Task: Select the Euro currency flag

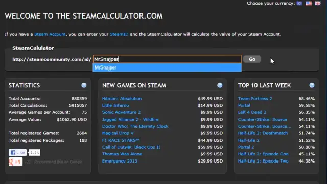Action: (x=299, y=4)
